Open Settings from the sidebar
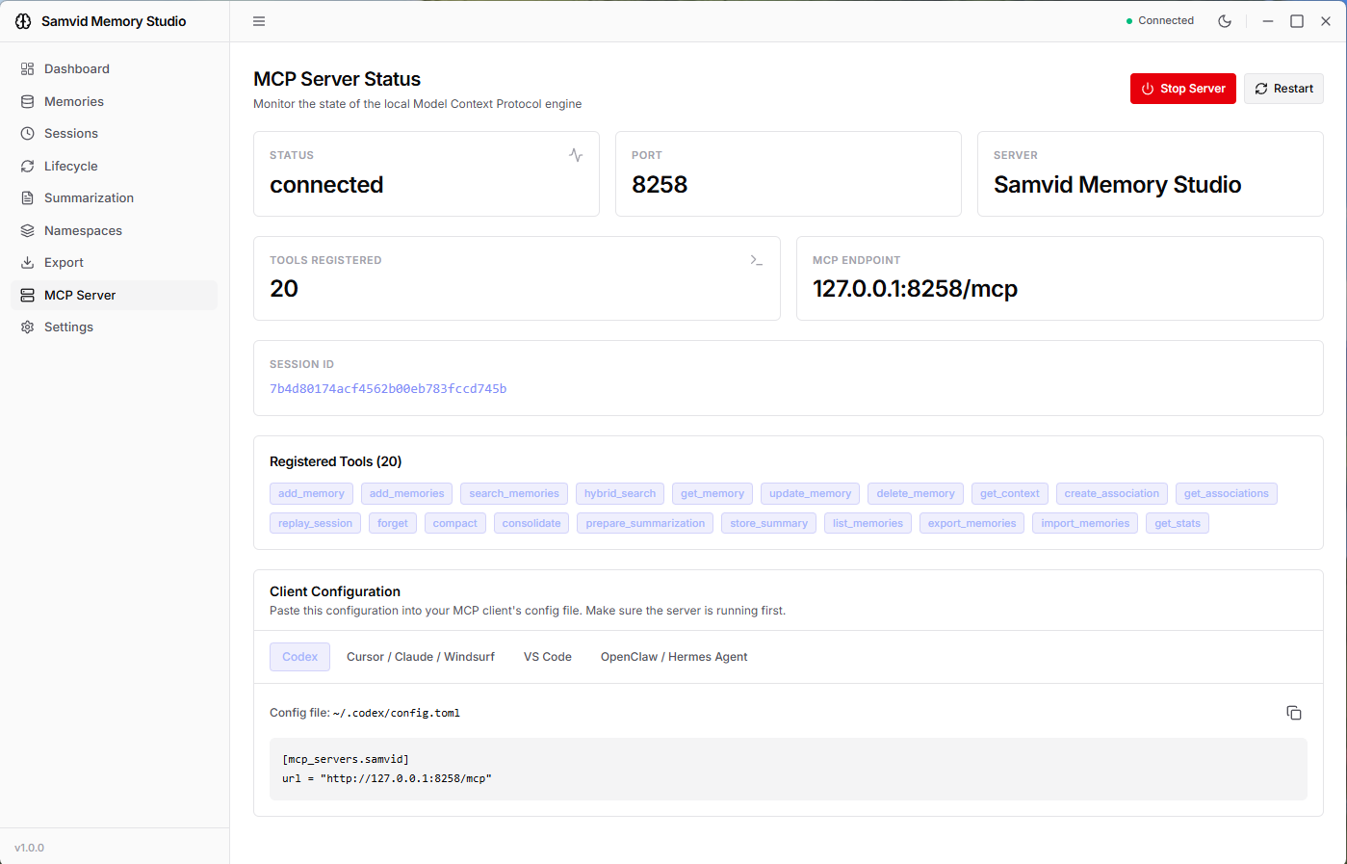The image size is (1347, 864). point(114,327)
